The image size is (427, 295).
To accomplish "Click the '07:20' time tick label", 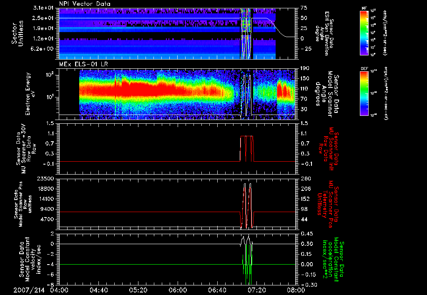I will pos(257,290).
